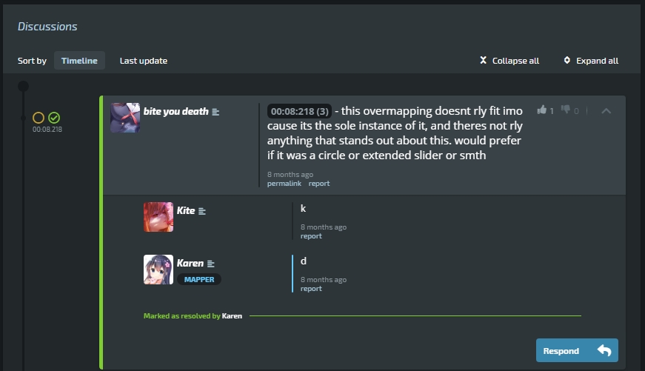Expand all discussions
Viewport: 645px width, 371px height.
pyautogui.click(x=591, y=61)
